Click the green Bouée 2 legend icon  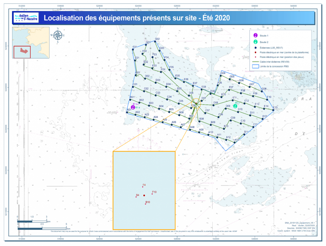(255, 42)
